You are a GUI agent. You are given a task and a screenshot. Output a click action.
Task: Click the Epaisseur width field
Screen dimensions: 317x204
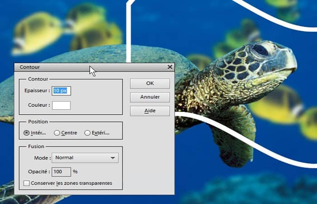point(61,91)
